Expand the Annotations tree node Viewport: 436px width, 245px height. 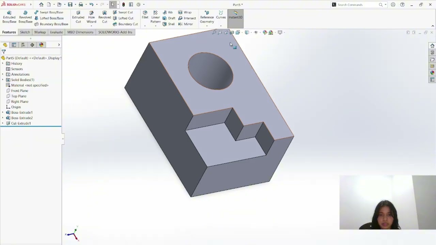point(3,75)
